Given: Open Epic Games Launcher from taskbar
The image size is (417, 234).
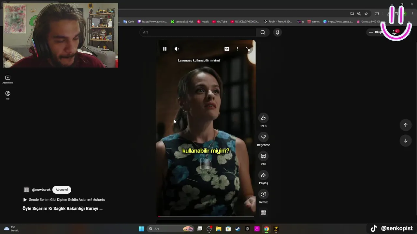Looking at the screenshot, I should [247, 229].
